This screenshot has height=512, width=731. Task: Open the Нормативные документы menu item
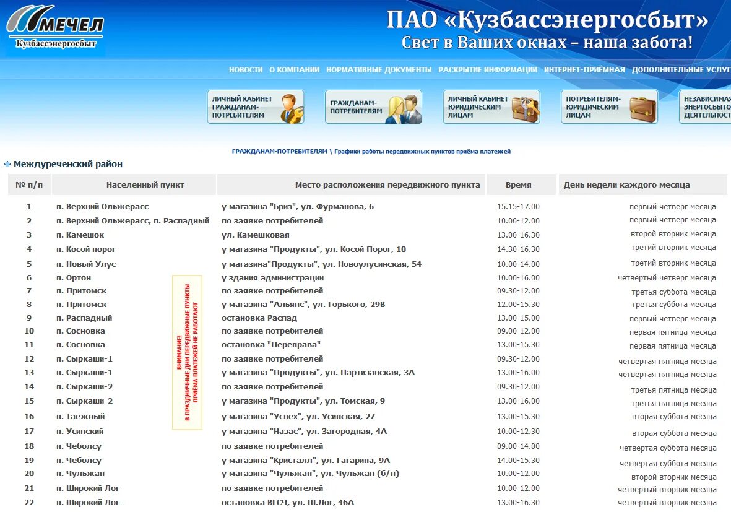point(379,69)
